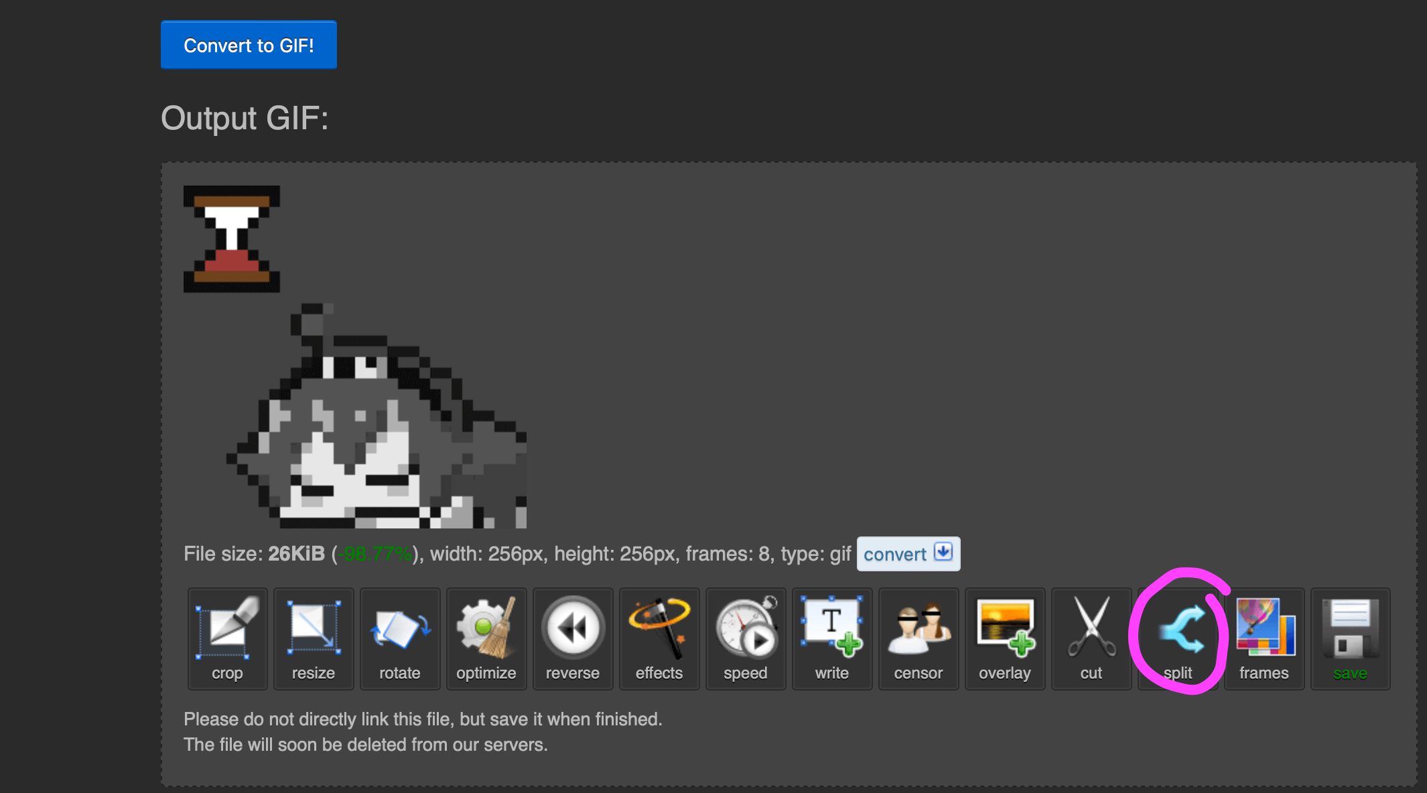Click the convert dropdown arrow icon

(943, 552)
